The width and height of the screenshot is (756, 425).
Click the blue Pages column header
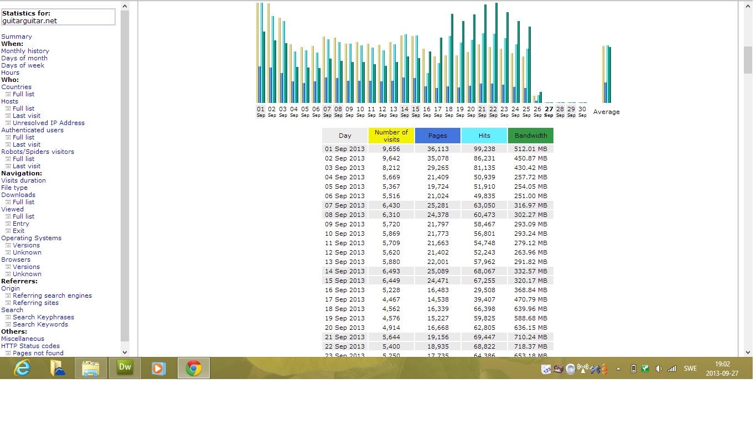pyautogui.click(x=438, y=136)
